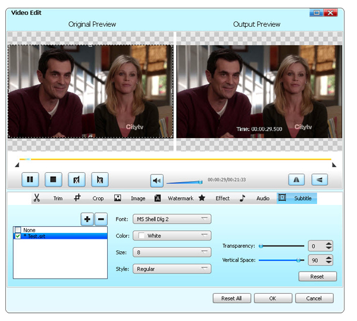The height and width of the screenshot is (321, 357).
Task: Click the white color swatch preview
Action: tap(142, 236)
